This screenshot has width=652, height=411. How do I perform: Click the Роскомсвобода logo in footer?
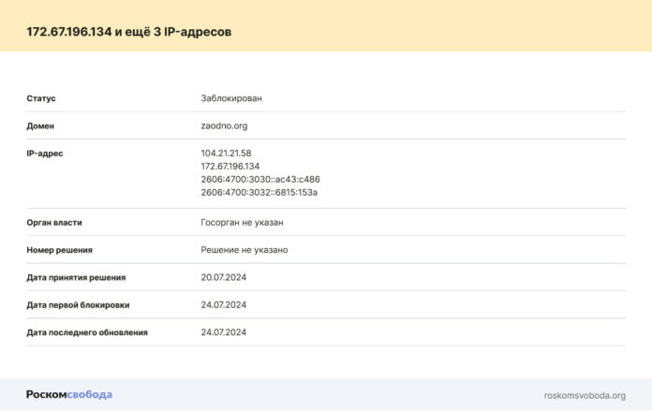coord(69,394)
